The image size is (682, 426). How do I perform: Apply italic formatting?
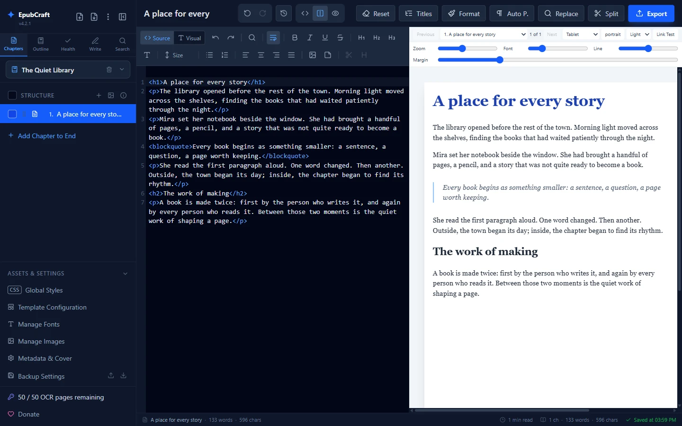point(310,38)
